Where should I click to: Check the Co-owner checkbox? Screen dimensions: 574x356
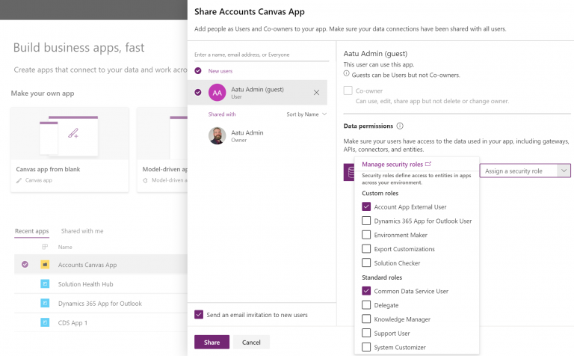point(348,90)
